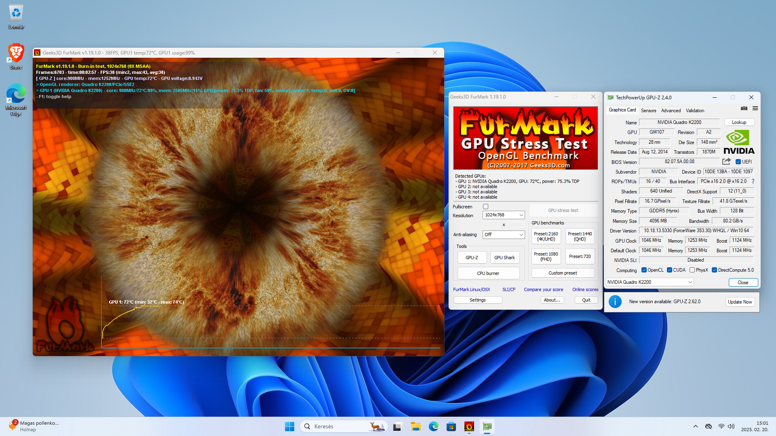Toggle DirectCompute 5.0 checkbox
This screenshot has height=436, width=776.
click(x=714, y=270)
